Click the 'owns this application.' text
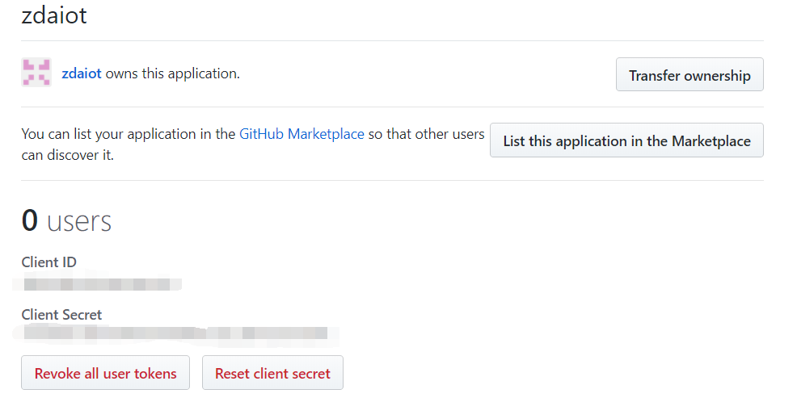 tap(172, 73)
